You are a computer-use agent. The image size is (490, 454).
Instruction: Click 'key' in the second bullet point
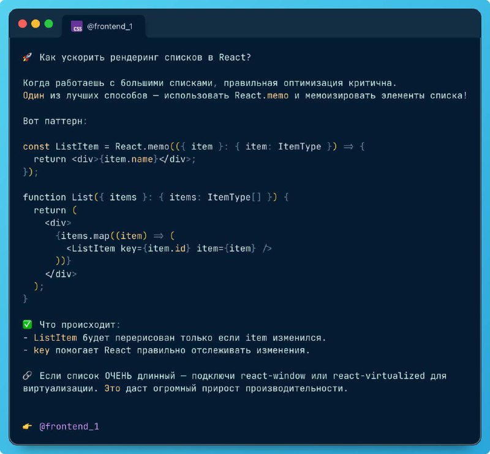point(42,350)
